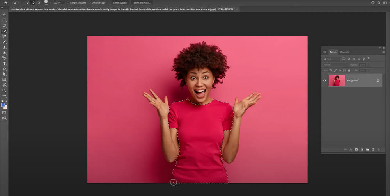Toggle lock image pixels brush icon
This screenshot has width=390, height=196.
click(x=335, y=71)
